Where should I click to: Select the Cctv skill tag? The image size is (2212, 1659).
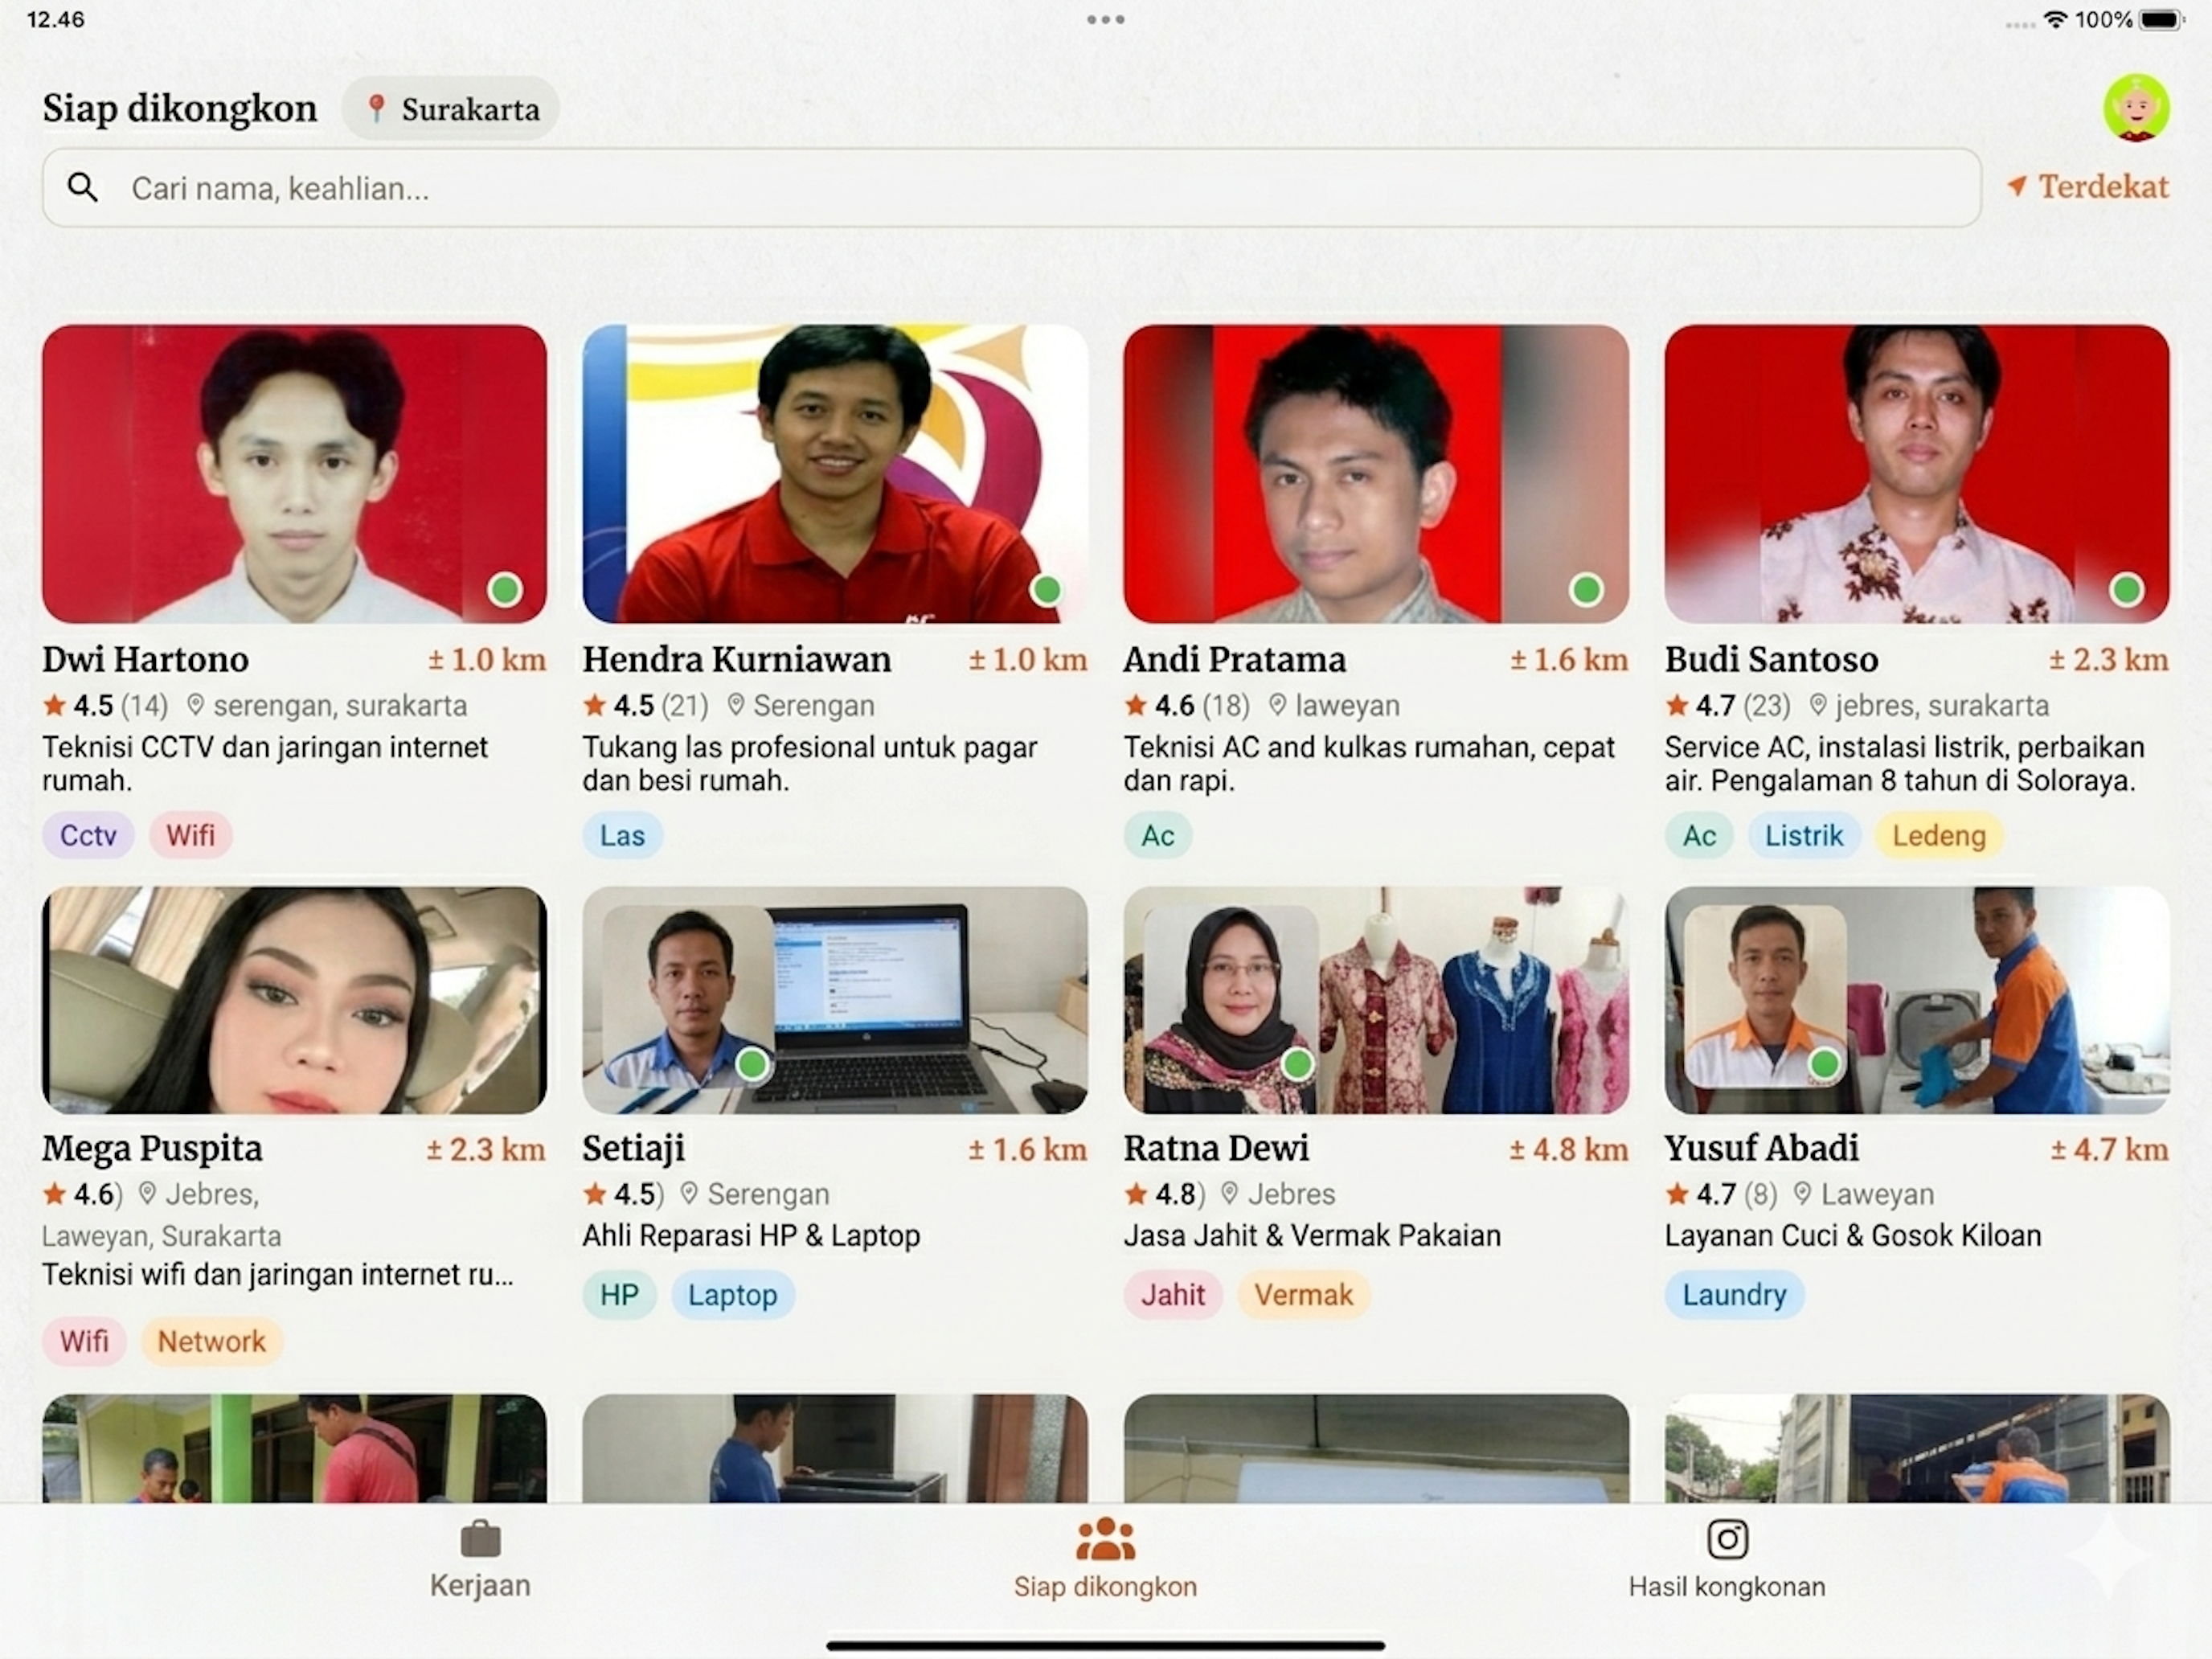click(88, 835)
